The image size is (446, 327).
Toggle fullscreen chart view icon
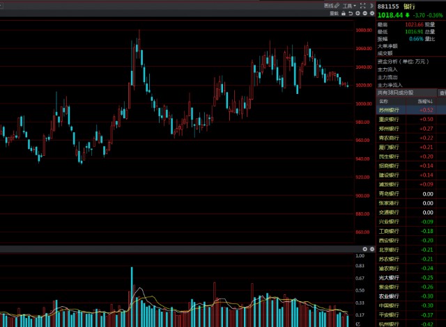(360, 5)
